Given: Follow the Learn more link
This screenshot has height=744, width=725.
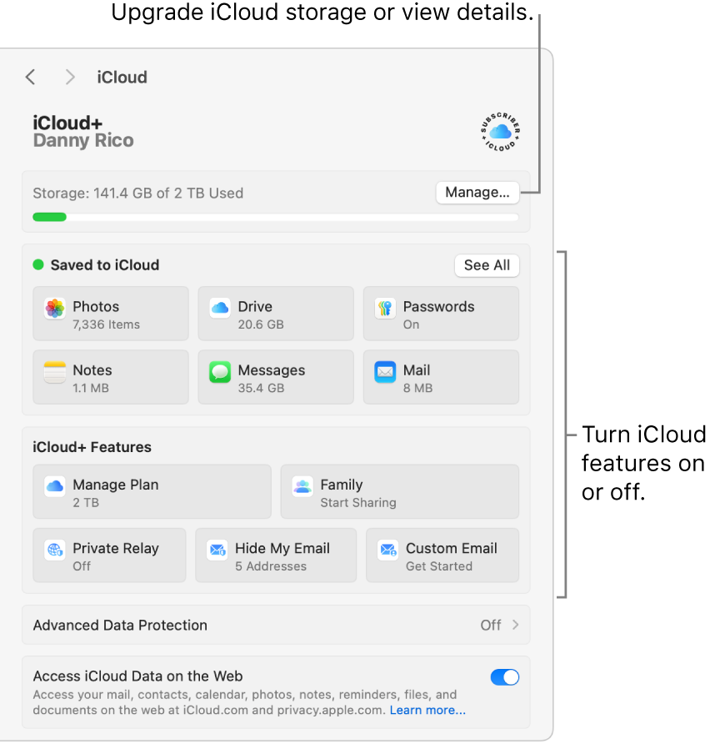Looking at the screenshot, I should [x=427, y=711].
